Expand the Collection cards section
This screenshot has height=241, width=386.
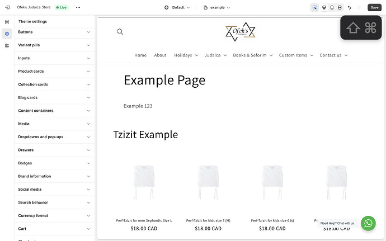tap(54, 84)
